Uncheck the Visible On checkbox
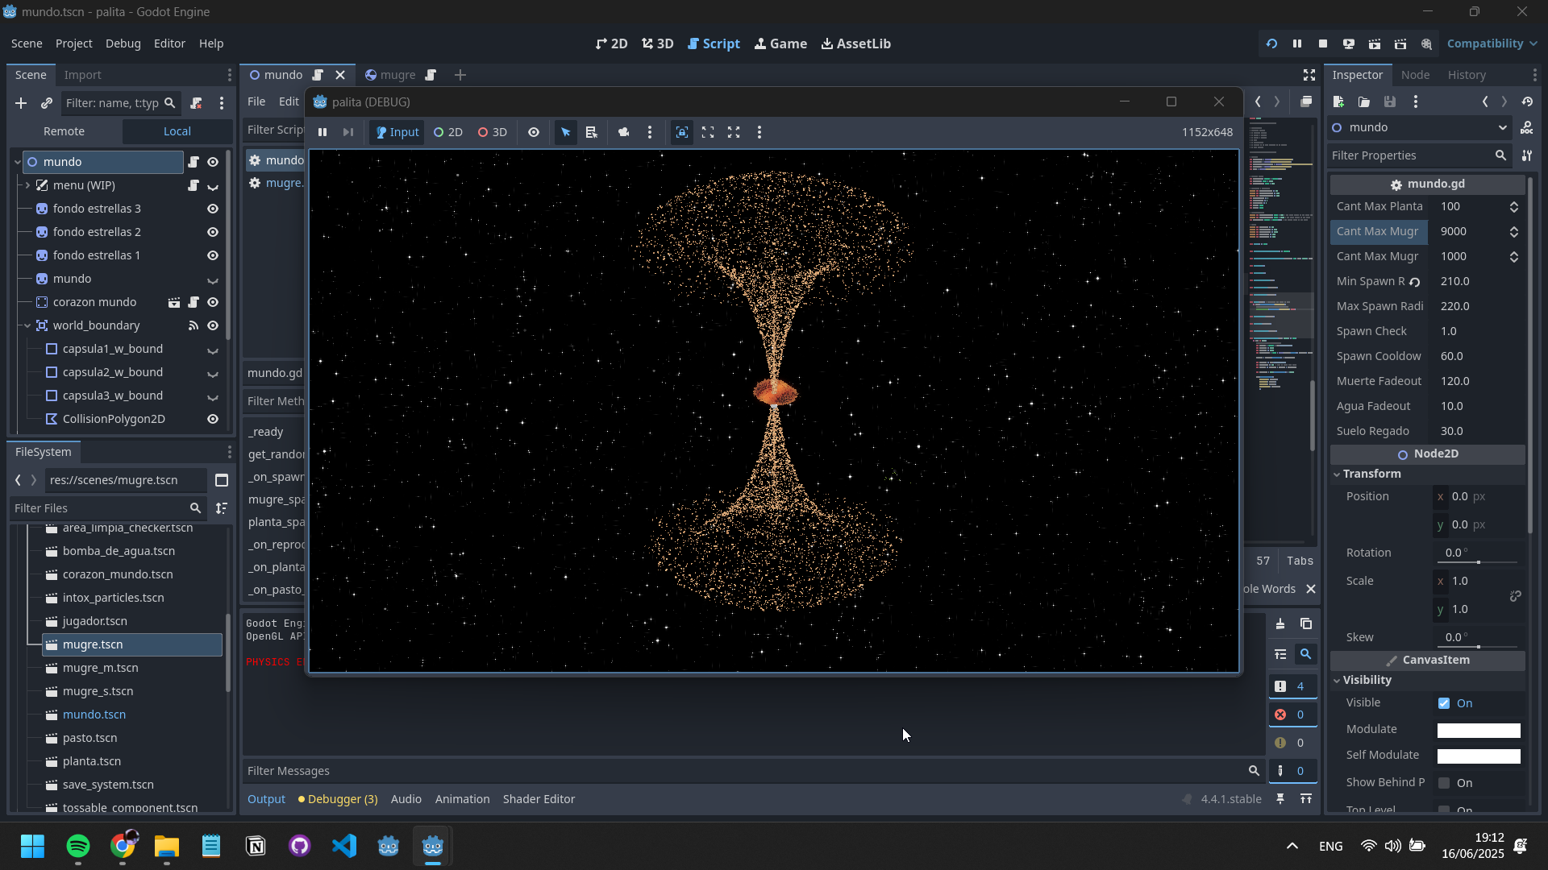This screenshot has width=1548, height=870. tap(1444, 703)
